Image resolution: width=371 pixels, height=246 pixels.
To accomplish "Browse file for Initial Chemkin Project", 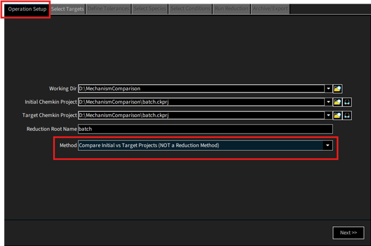I will tap(337, 102).
